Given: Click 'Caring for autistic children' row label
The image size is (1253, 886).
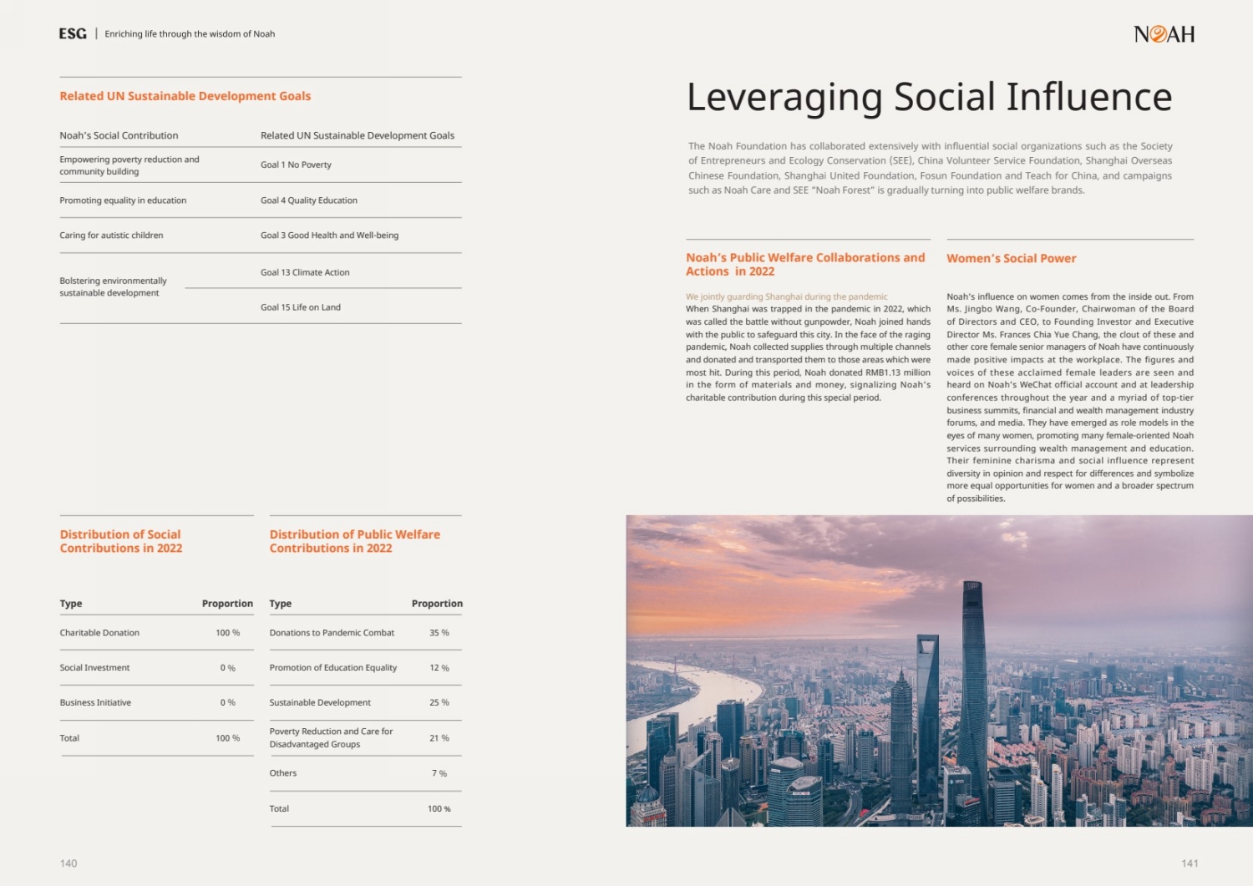Looking at the screenshot, I should 111,235.
